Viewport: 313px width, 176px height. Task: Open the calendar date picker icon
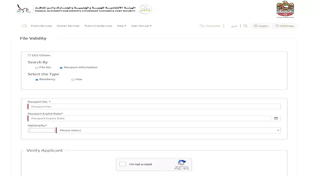[x=276, y=118]
